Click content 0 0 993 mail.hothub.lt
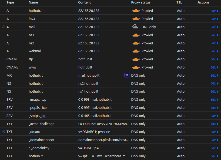The image size is (221, 160). [95, 100]
